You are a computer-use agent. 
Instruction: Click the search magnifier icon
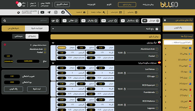pyautogui.click(x=5, y=21)
